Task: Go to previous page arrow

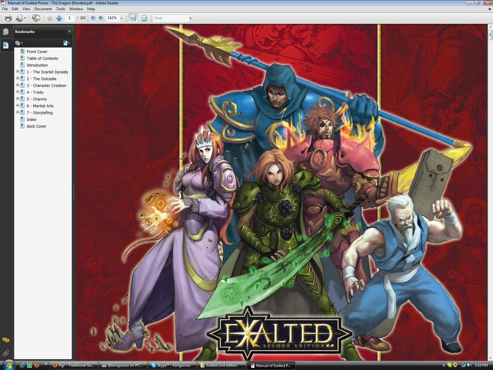Action: pyautogui.click(x=50, y=18)
